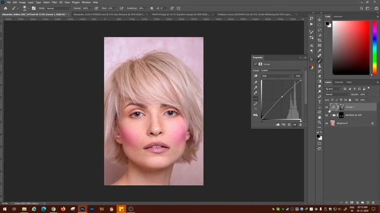Open the Kind filter dropdown in Layers
380x213 pixels.
[333, 89]
